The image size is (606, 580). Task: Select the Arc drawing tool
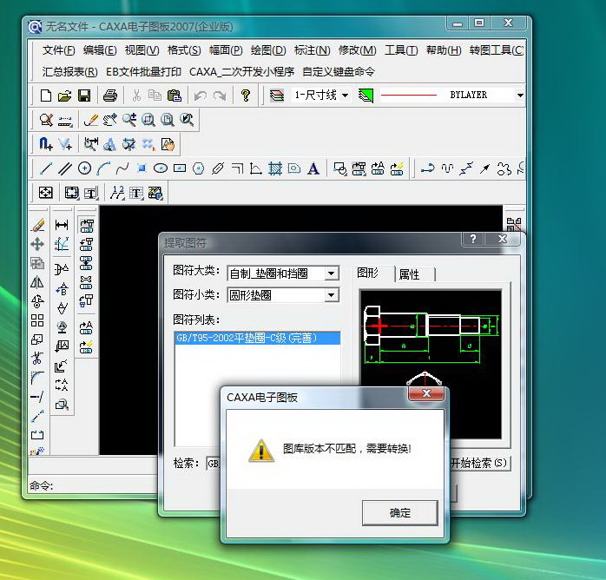tap(103, 168)
